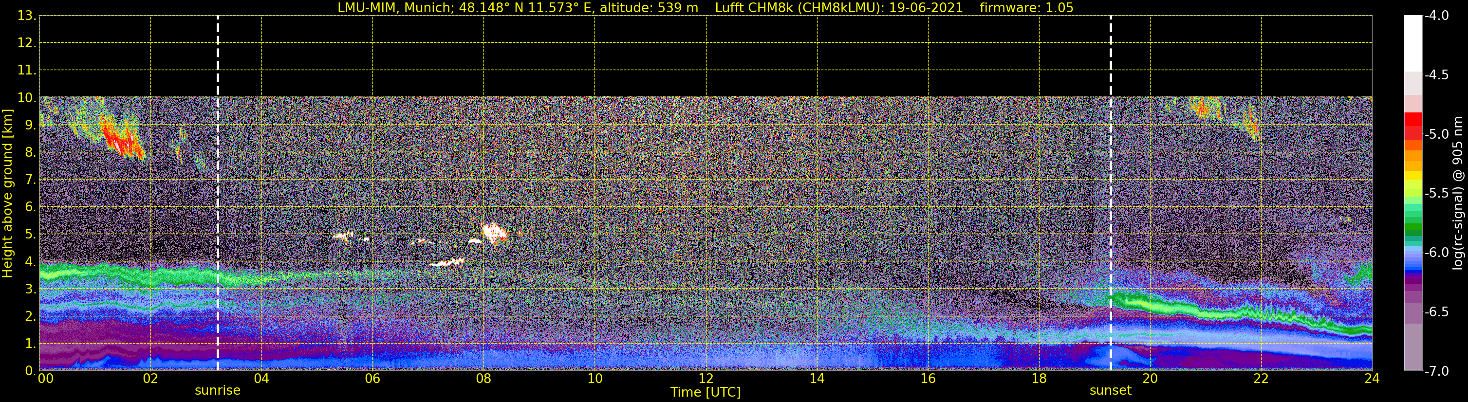The width and height of the screenshot is (1468, 402).
Task: Click the red cirrus cloud echo before 02 UTC
Action: pos(121,137)
